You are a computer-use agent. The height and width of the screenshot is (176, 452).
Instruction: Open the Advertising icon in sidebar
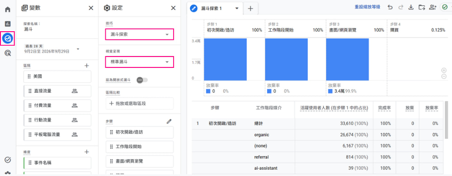8,53
